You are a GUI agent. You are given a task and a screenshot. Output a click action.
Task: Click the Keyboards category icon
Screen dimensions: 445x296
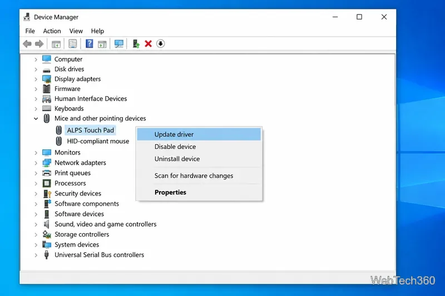[47, 108]
